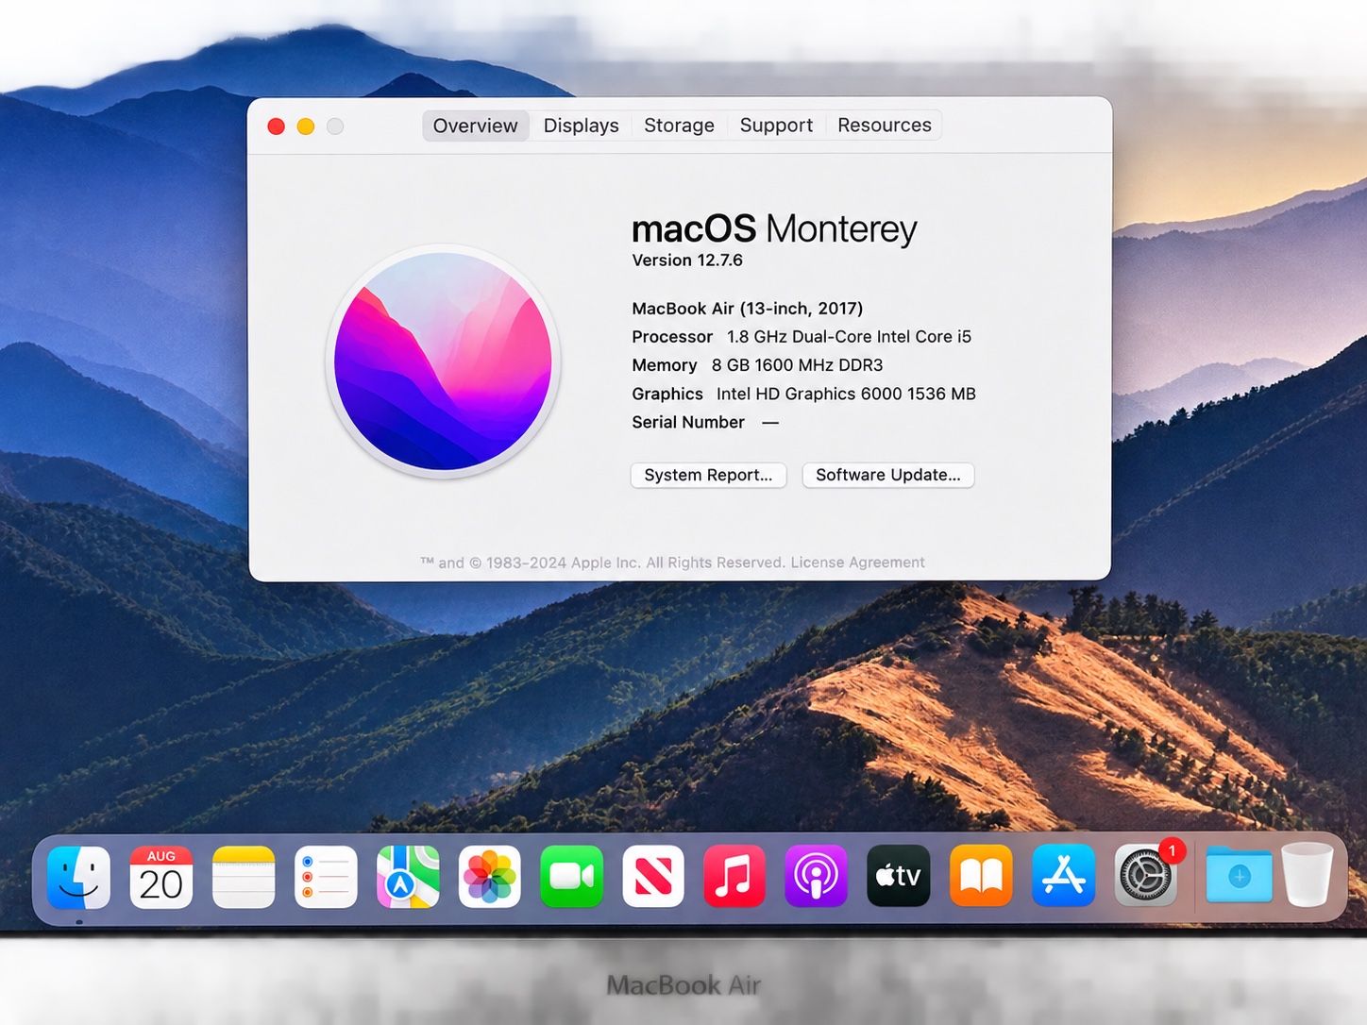This screenshot has width=1367, height=1025.
Task: Click the System Report... button
Action: (708, 475)
